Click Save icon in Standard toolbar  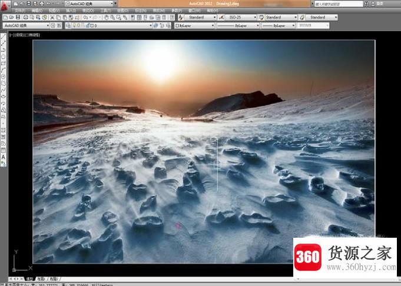click(18, 18)
